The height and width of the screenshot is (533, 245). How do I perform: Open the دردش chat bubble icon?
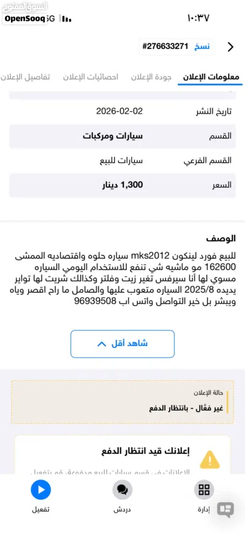click(x=122, y=490)
